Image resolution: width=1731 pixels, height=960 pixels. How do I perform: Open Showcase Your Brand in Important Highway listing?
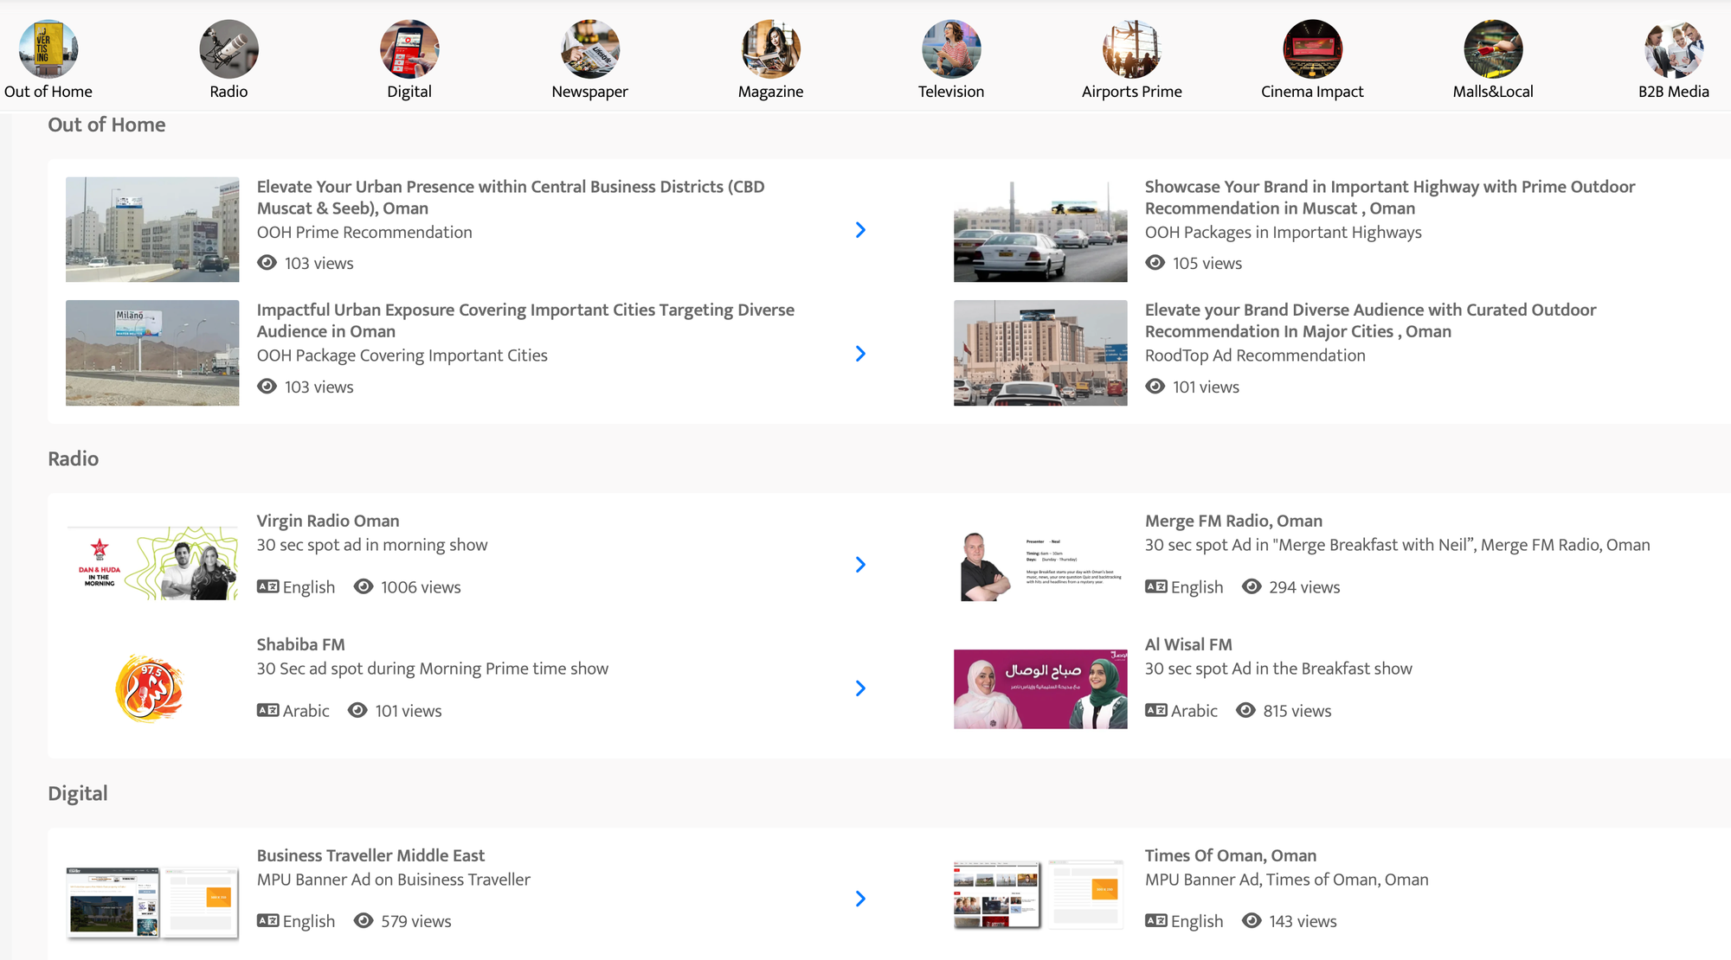click(x=1390, y=197)
